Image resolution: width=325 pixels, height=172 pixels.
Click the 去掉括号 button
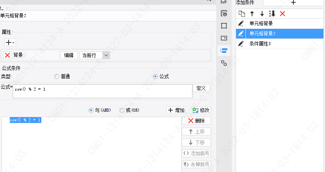click(196, 164)
